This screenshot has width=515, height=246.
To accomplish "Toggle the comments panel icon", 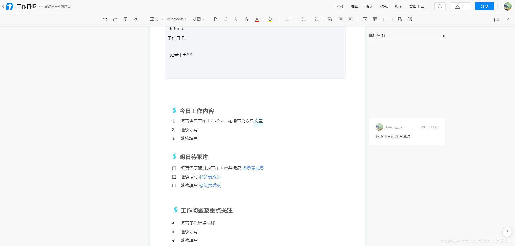I will point(497,19).
